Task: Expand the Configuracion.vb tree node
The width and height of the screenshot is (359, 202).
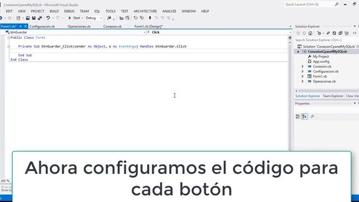Action: click(x=302, y=71)
